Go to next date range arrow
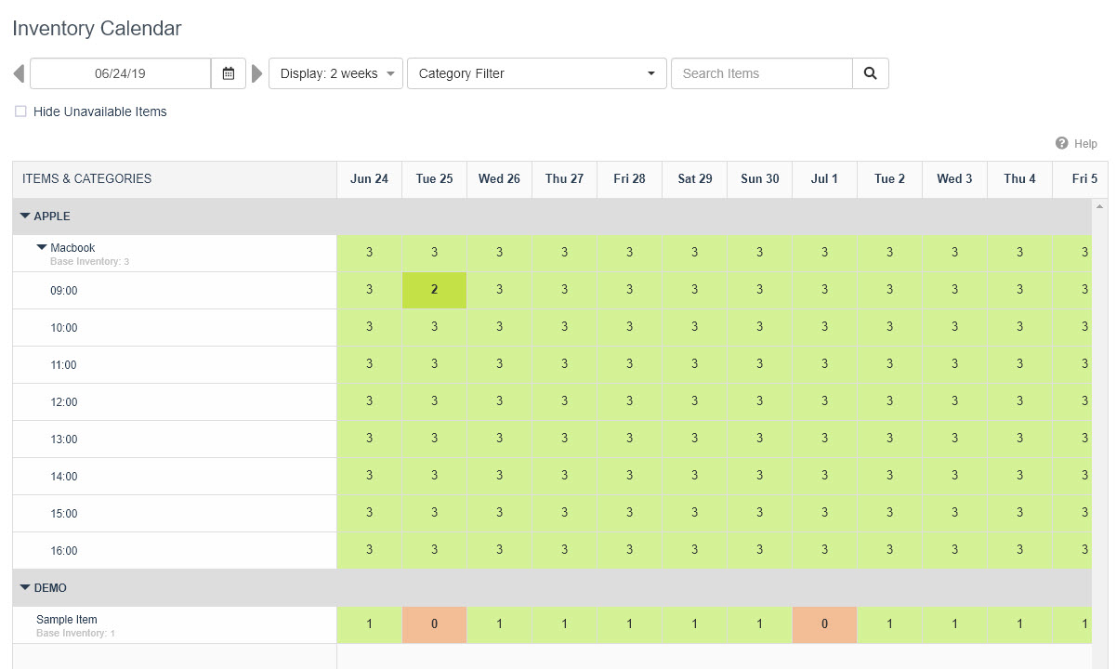 point(257,73)
